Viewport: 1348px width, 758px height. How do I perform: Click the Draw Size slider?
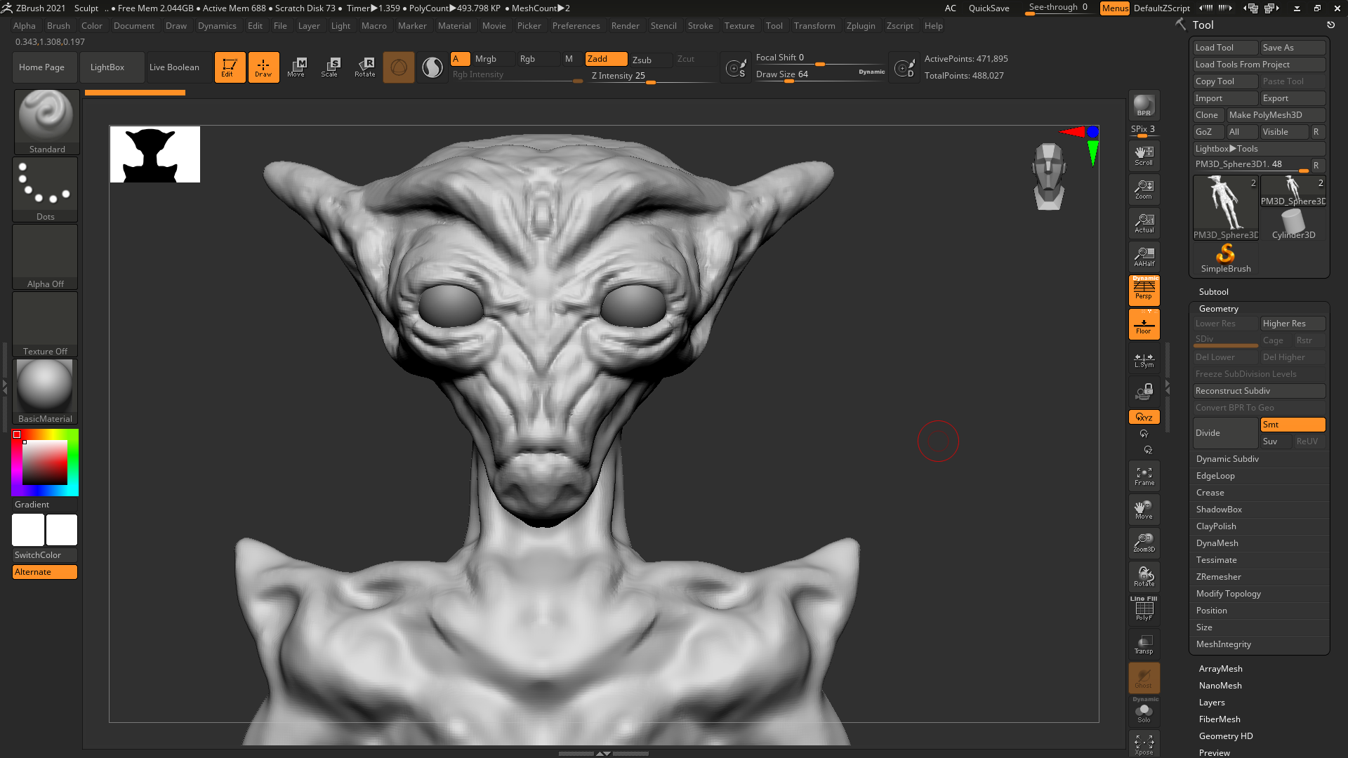tap(820, 74)
